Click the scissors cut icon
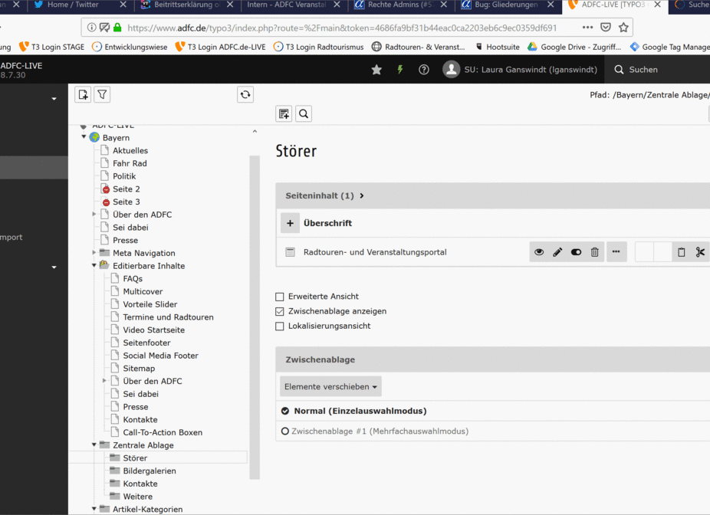 (x=700, y=252)
